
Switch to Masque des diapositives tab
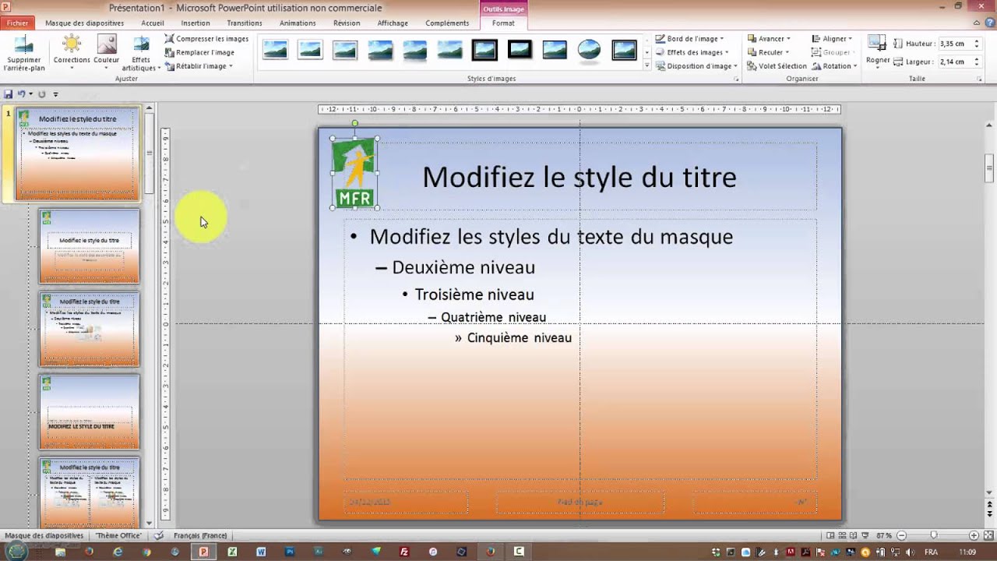pos(84,23)
